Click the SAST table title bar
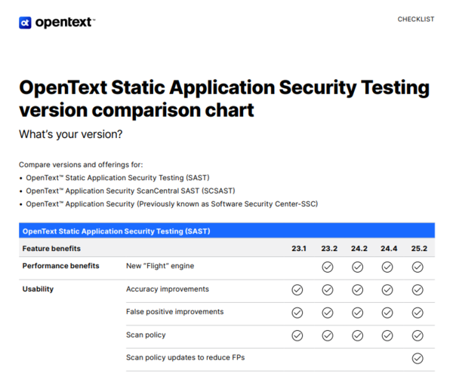Screen dimensions: 453x373 click(x=226, y=231)
